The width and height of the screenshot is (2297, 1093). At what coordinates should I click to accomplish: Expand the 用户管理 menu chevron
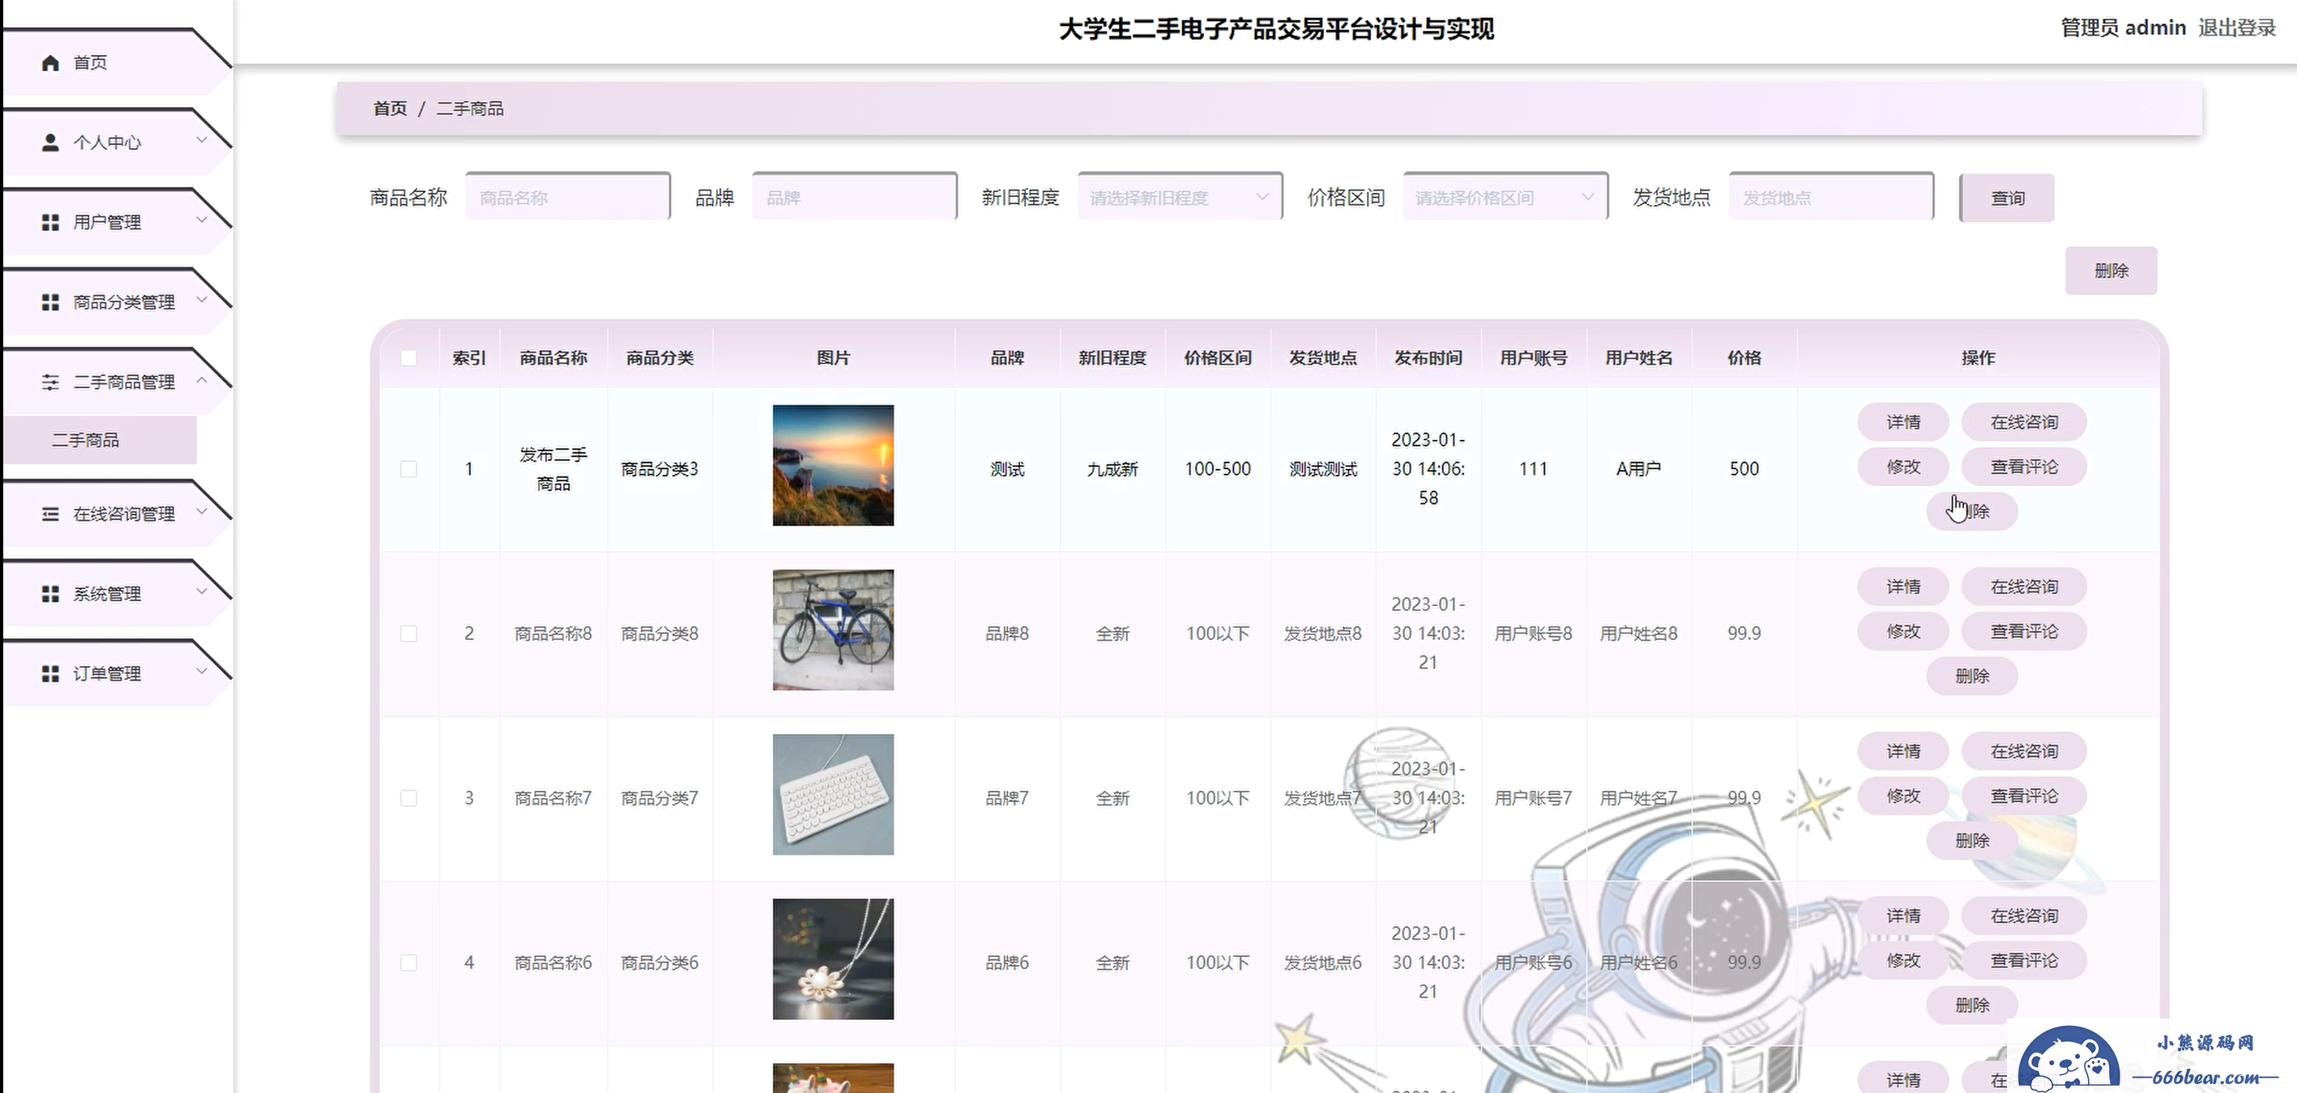(x=203, y=220)
